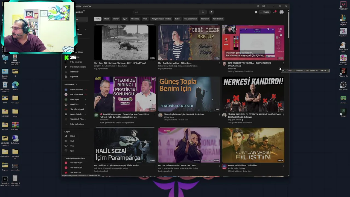The height and width of the screenshot is (197, 350).
Task: Open Herkesi Kandırdı video thumbnail
Action: [253, 94]
